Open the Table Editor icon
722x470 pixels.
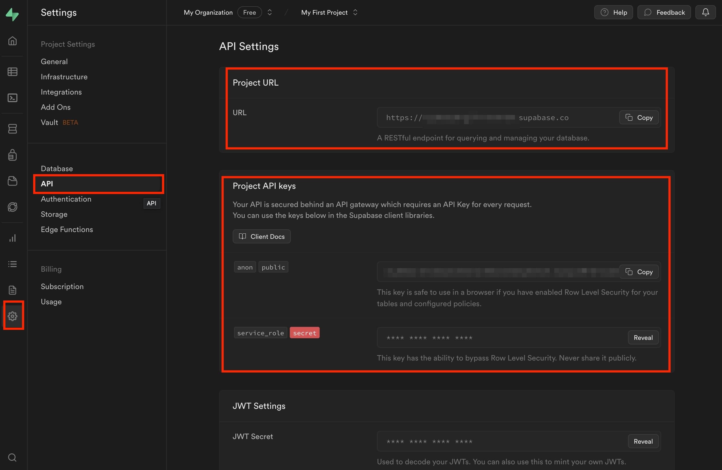12,72
